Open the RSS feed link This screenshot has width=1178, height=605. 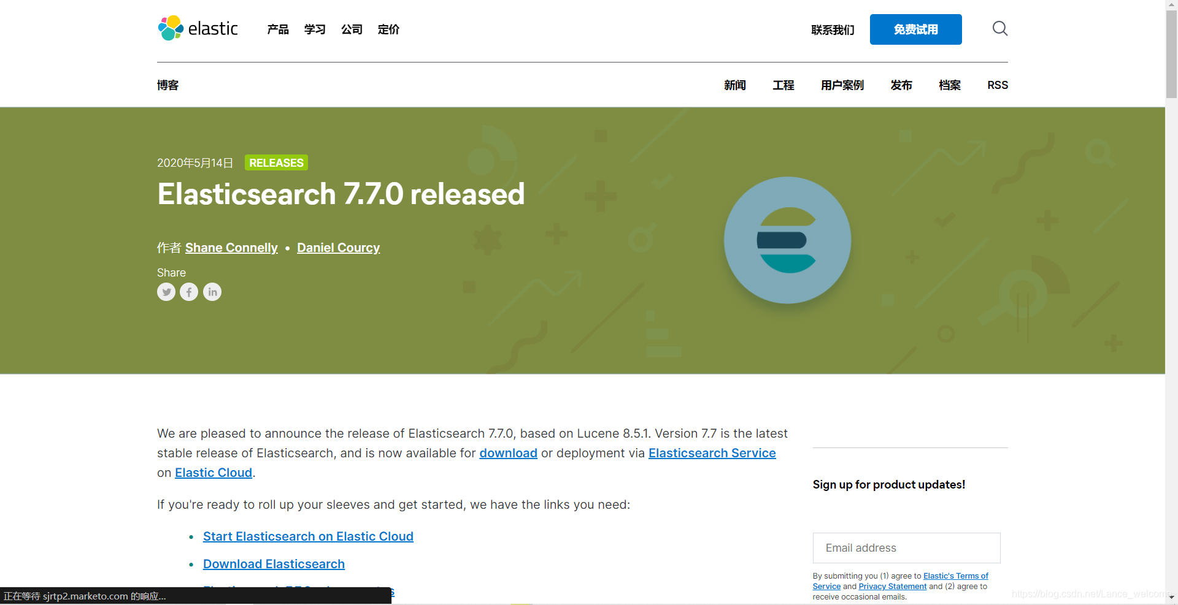coord(997,85)
